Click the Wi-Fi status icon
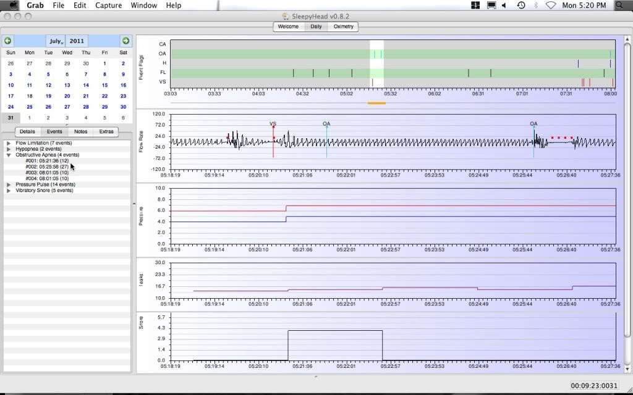The width and height of the screenshot is (633, 395). (x=550, y=5)
